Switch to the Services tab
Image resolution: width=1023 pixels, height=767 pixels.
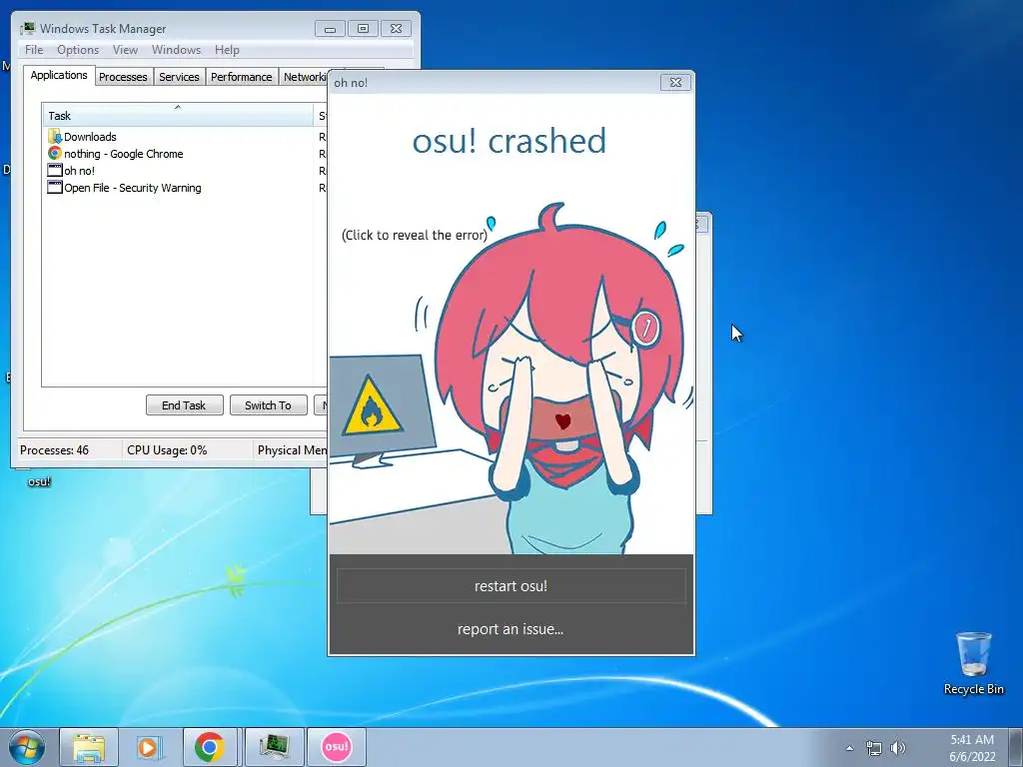pos(179,77)
